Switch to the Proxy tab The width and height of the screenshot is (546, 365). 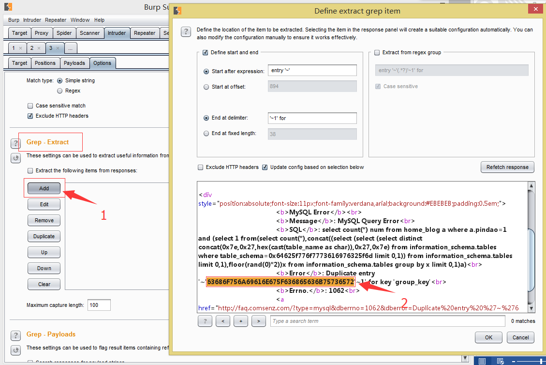pos(42,33)
